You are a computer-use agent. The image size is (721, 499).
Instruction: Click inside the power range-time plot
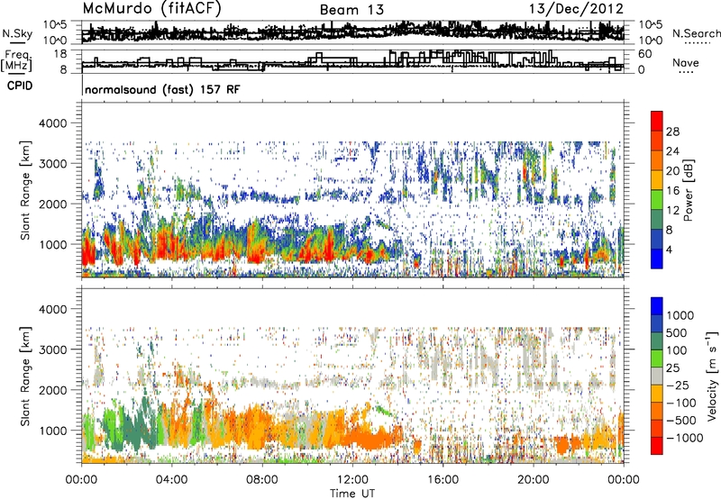(352, 190)
